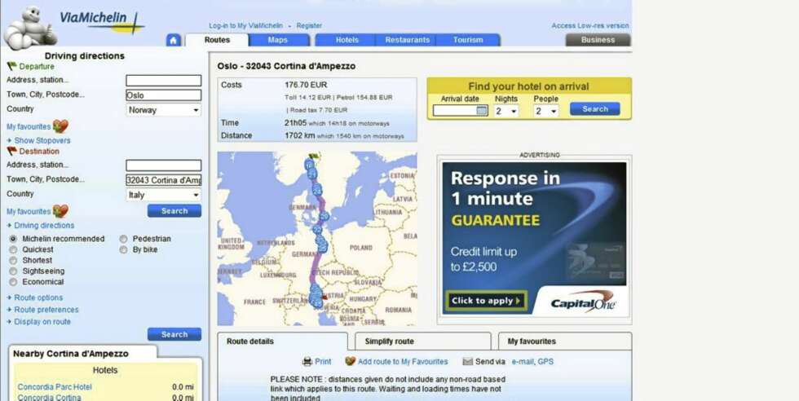799x401 pixels.
Task: Send route via GPS link
Action: click(x=545, y=361)
